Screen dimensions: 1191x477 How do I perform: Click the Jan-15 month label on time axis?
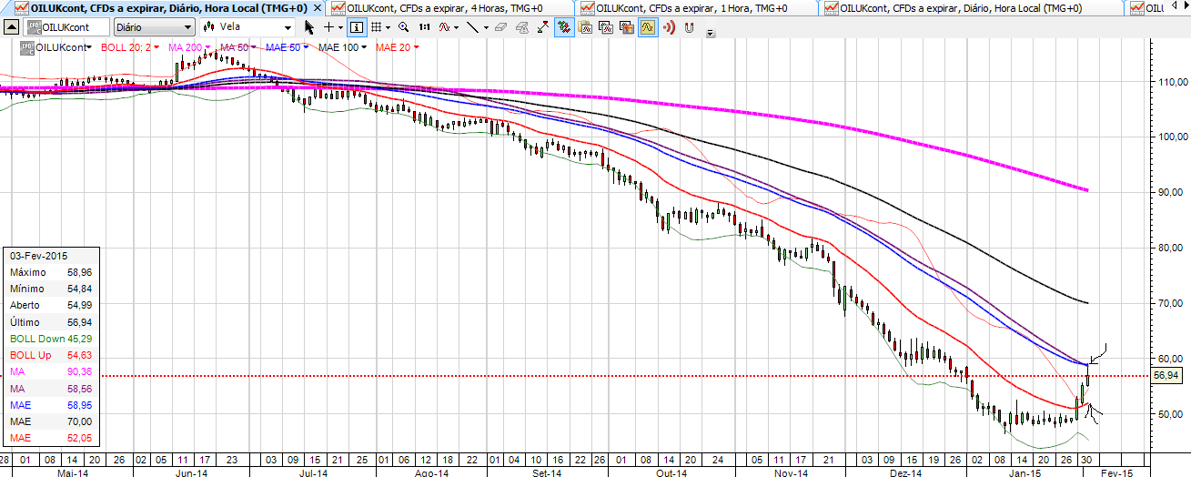pyautogui.click(x=1025, y=473)
